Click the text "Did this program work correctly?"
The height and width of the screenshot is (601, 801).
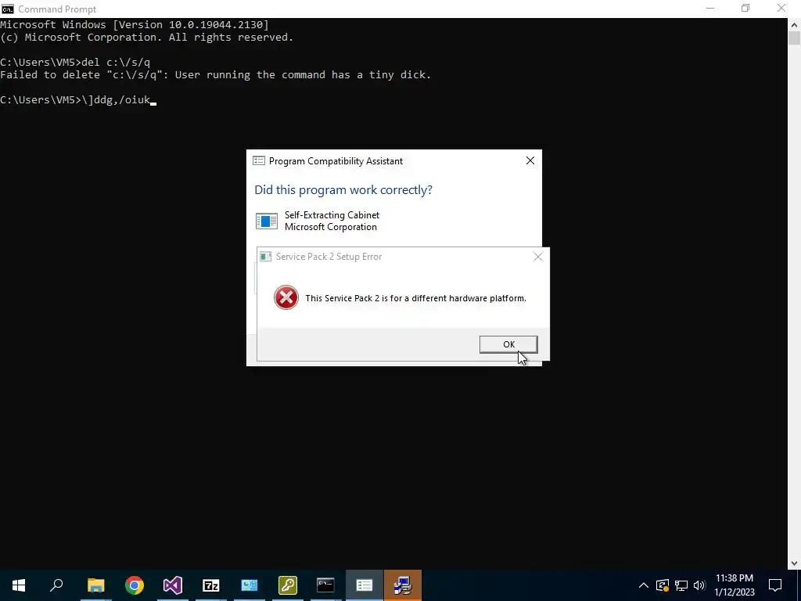[343, 190]
